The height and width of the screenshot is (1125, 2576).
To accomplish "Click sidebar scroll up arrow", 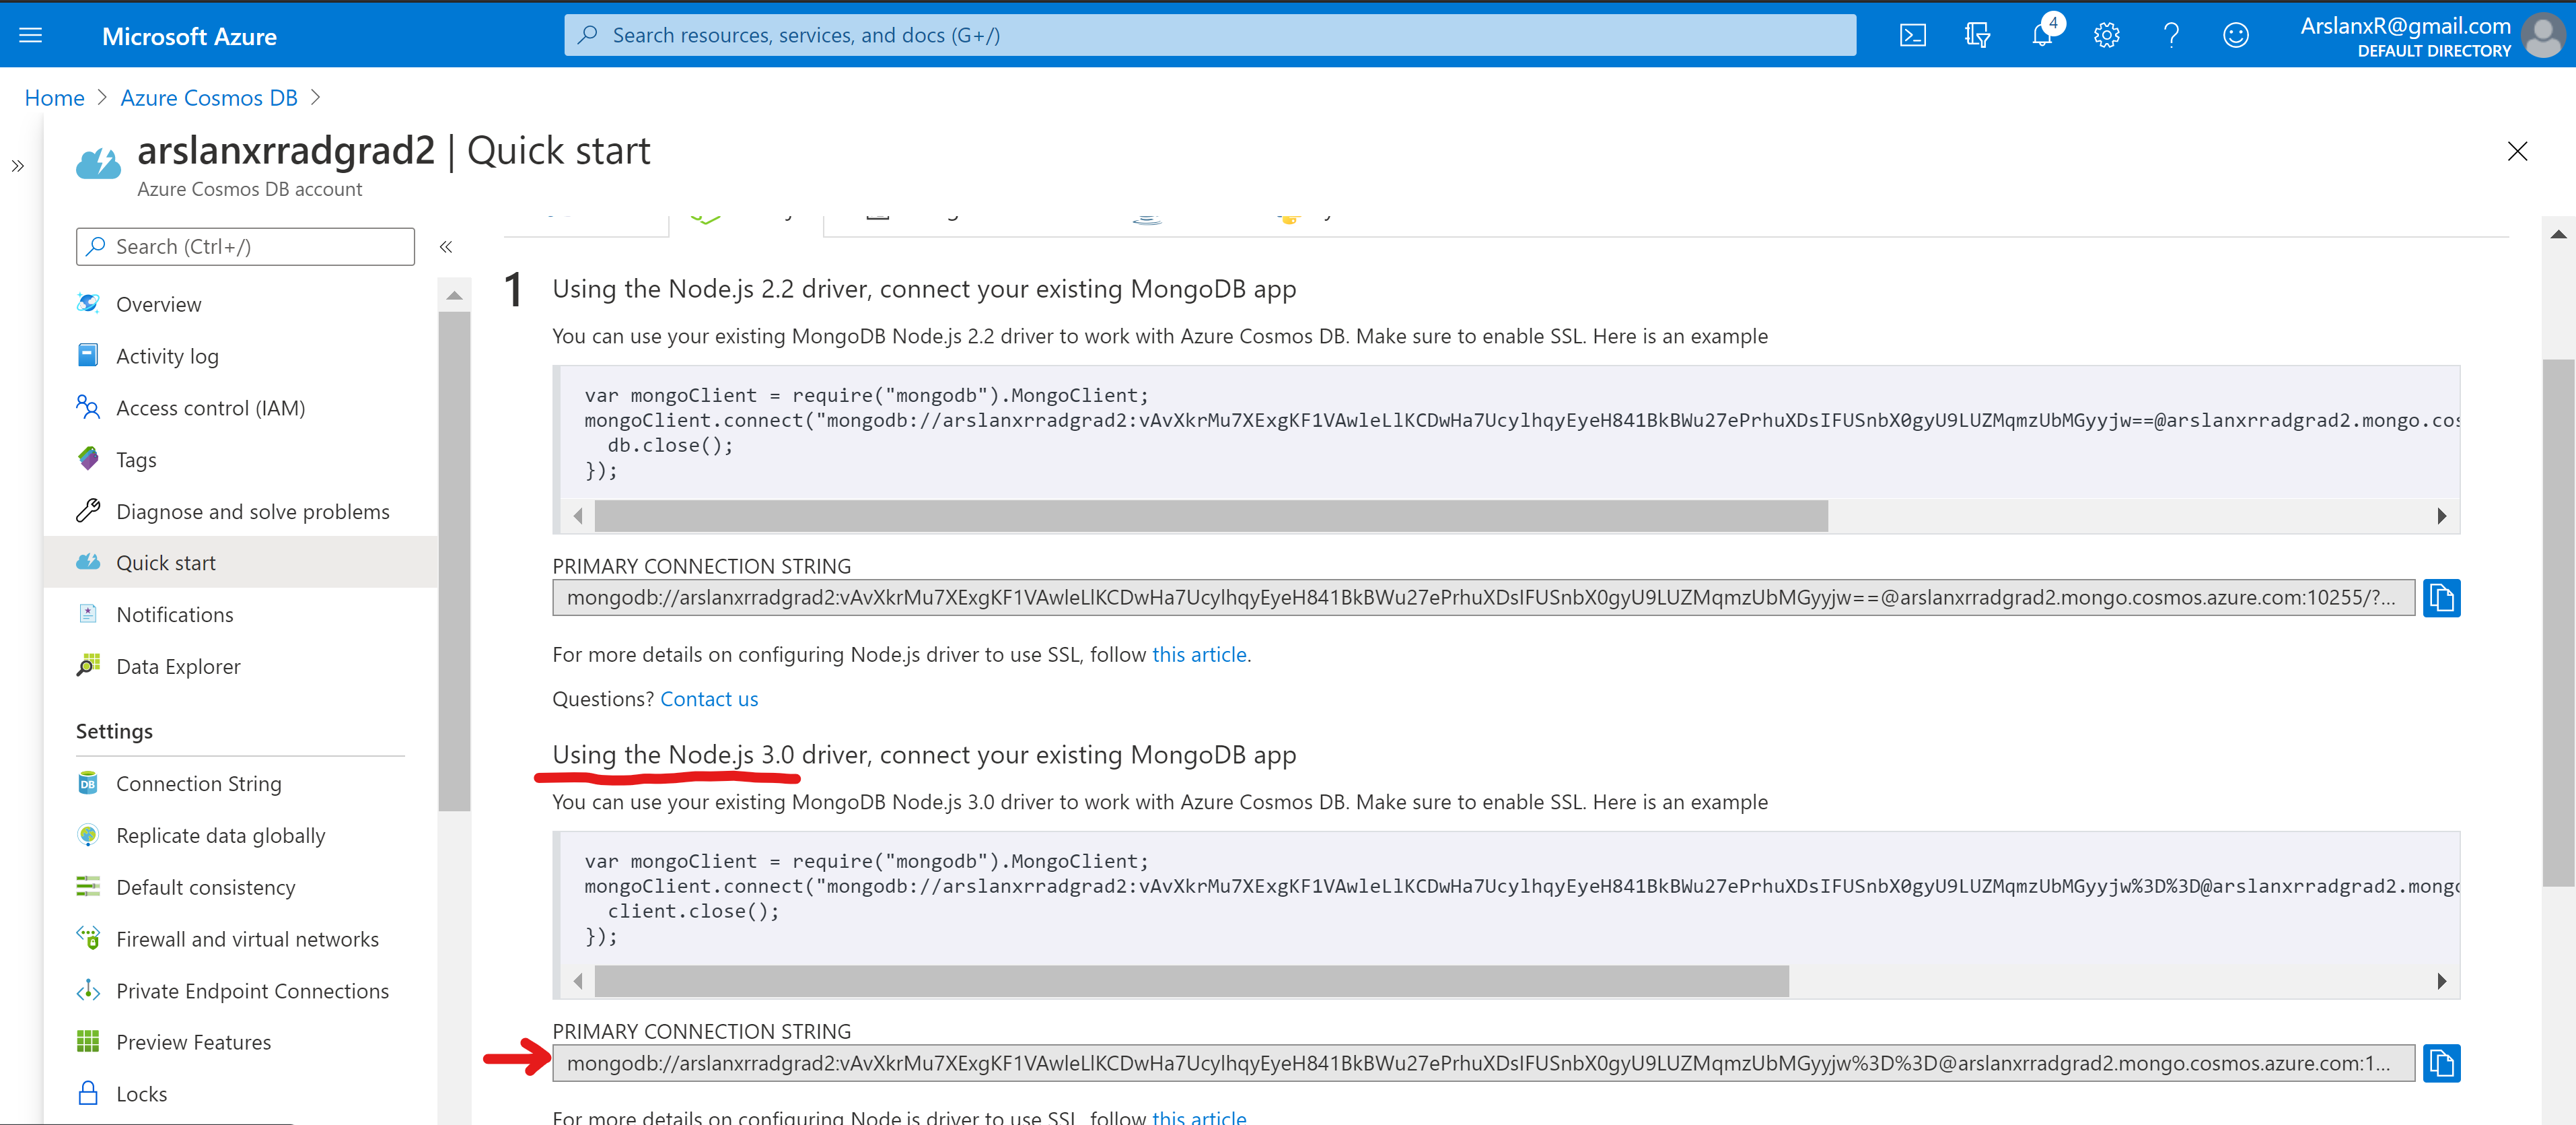I will point(454,296).
